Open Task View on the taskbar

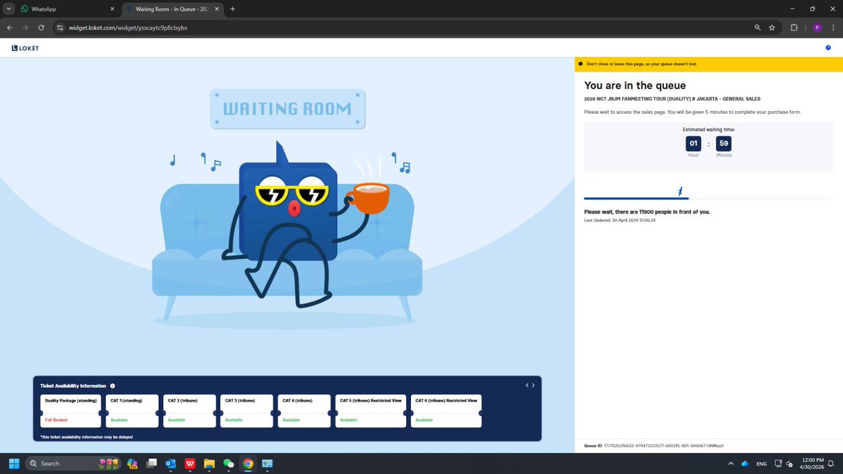click(151, 463)
